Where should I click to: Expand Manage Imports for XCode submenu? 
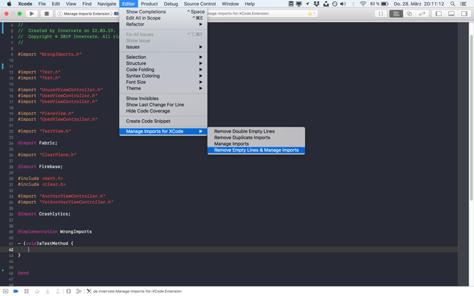[164, 131]
